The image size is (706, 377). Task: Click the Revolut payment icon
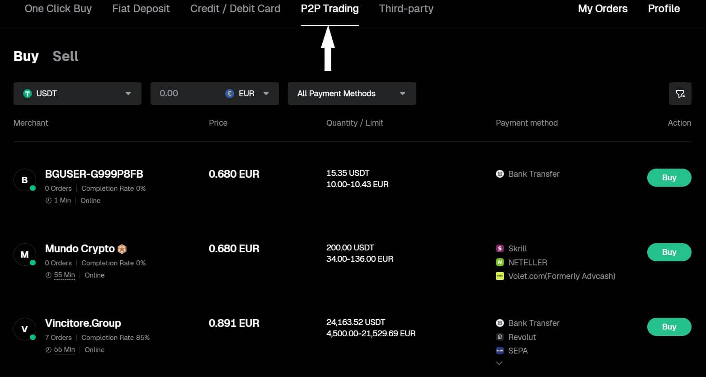click(500, 337)
